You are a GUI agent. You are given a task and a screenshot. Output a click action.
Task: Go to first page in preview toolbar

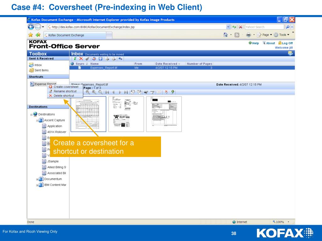point(107,92)
